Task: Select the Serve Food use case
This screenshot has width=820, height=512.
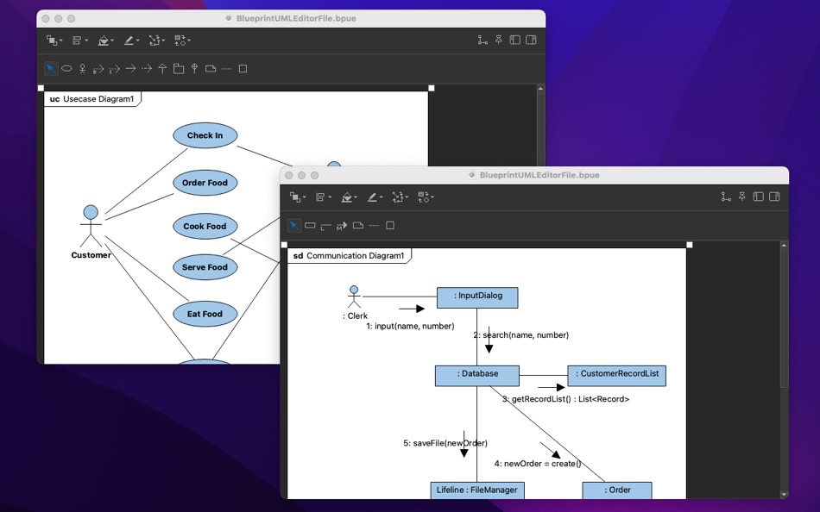Action: coord(205,267)
